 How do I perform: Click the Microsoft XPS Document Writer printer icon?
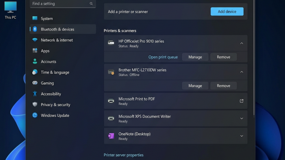[x=111, y=118]
